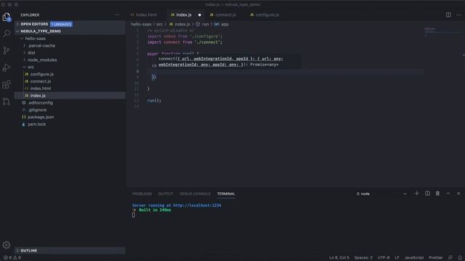Open .gitignore in the file tree
Viewport: 465px width, 261px height.
pos(70,109)
